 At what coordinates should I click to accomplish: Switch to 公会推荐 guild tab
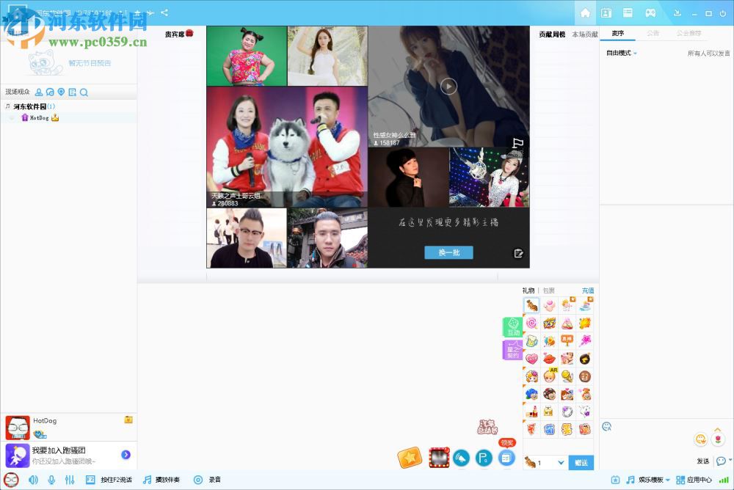(688, 33)
